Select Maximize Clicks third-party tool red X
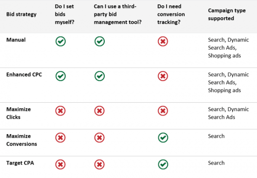This screenshot has width=257, height=178. [99, 111]
